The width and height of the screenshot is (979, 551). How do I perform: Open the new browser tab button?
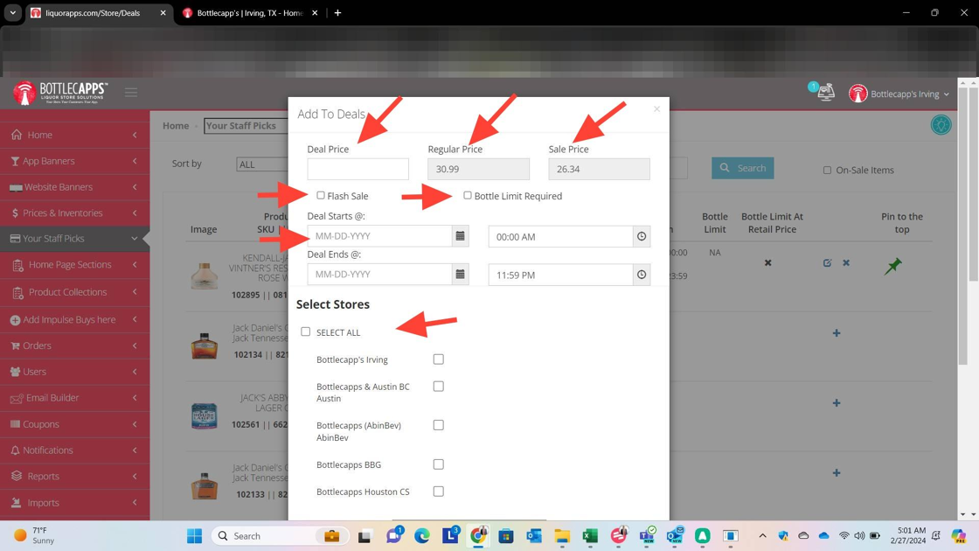coord(337,12)
